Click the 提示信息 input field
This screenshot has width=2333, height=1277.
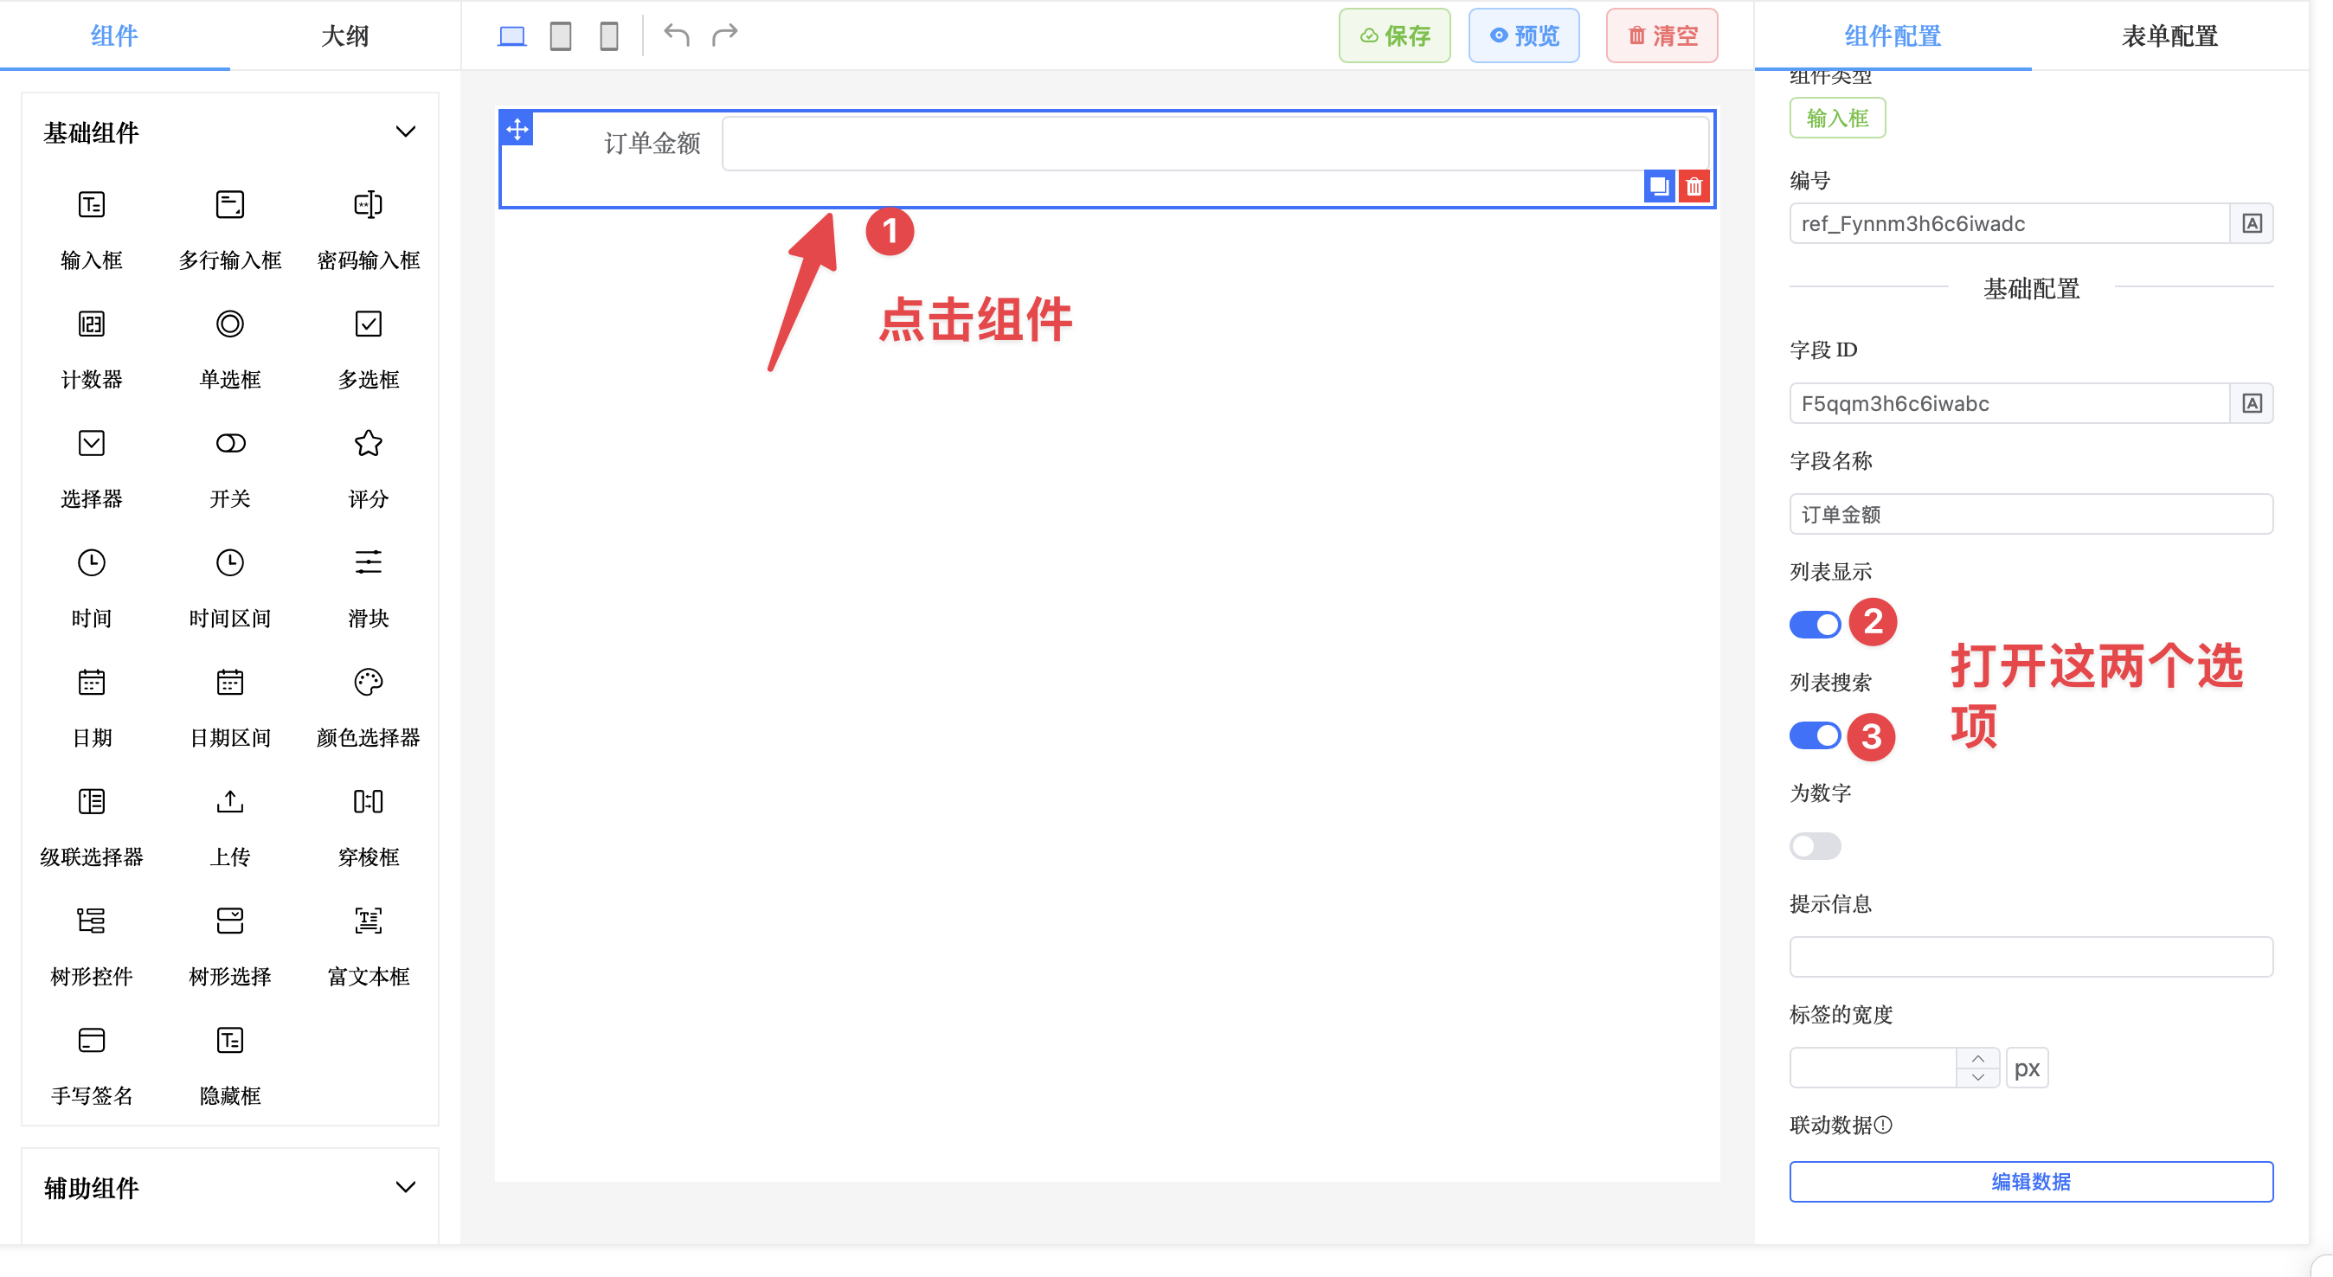tap(2030, 956)
